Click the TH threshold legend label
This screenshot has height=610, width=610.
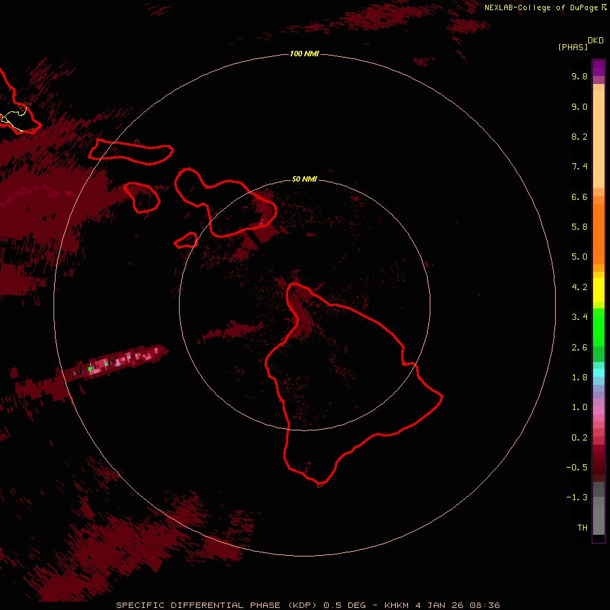tap(582, 528)
